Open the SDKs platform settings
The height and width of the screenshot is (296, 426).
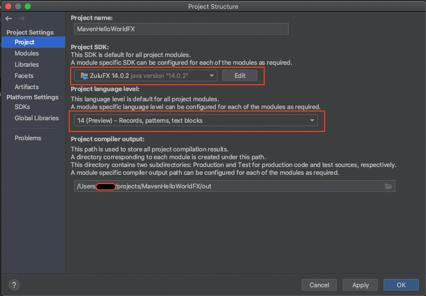pos(22,107)
